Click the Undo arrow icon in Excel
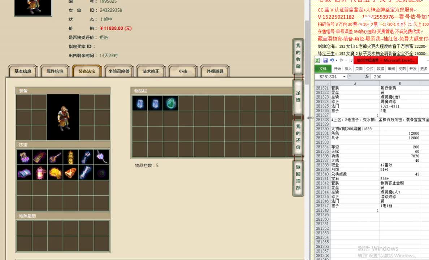The image size is (429, 260). [332, 60]
